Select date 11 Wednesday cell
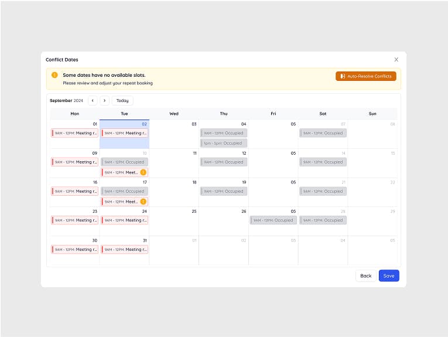This screenshot has height=337, width=448. [x=174, y=163]
